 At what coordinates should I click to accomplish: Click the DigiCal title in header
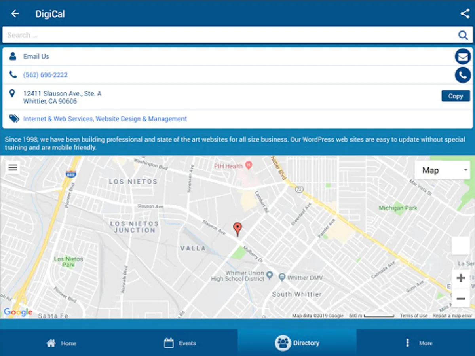pyautogui.click(x=50, y=14)
